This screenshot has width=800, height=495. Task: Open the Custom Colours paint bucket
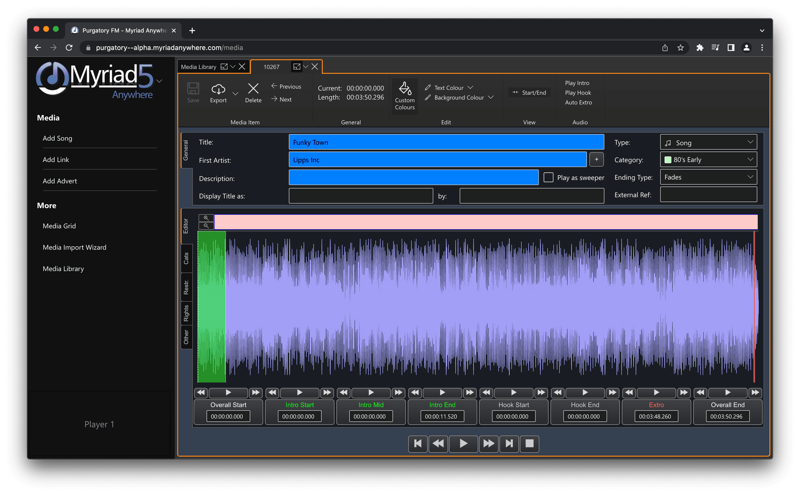(405, 89)
